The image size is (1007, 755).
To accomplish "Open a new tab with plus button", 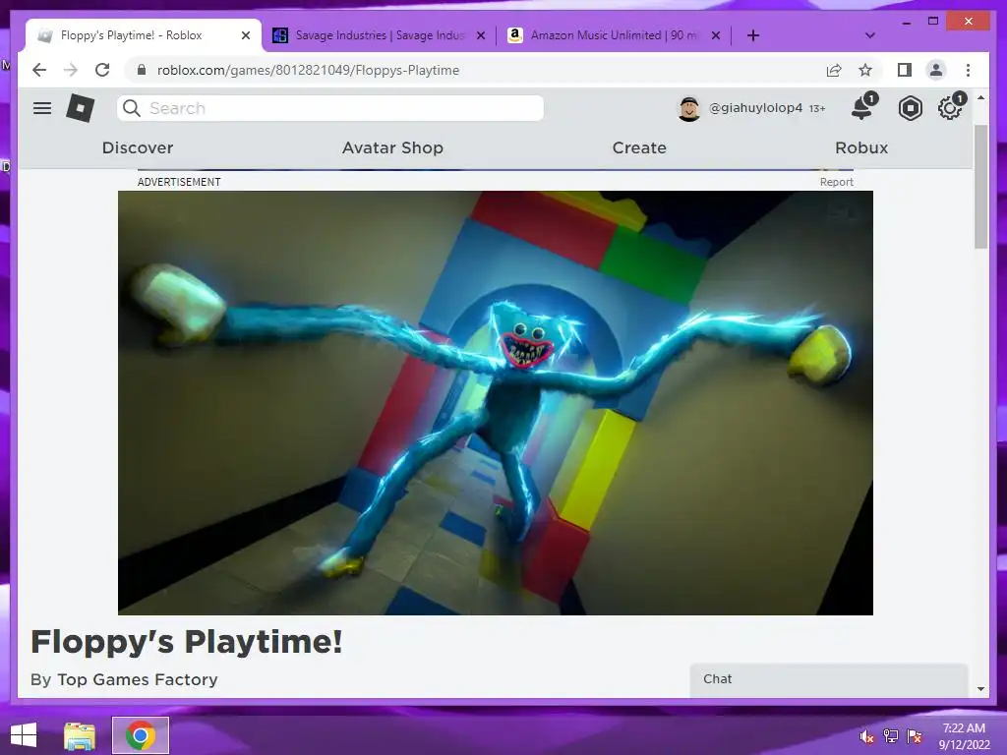I will tap(753, 35).
